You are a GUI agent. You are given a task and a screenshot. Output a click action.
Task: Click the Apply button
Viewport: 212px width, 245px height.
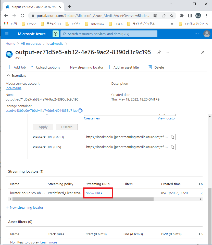coord(43,127)
